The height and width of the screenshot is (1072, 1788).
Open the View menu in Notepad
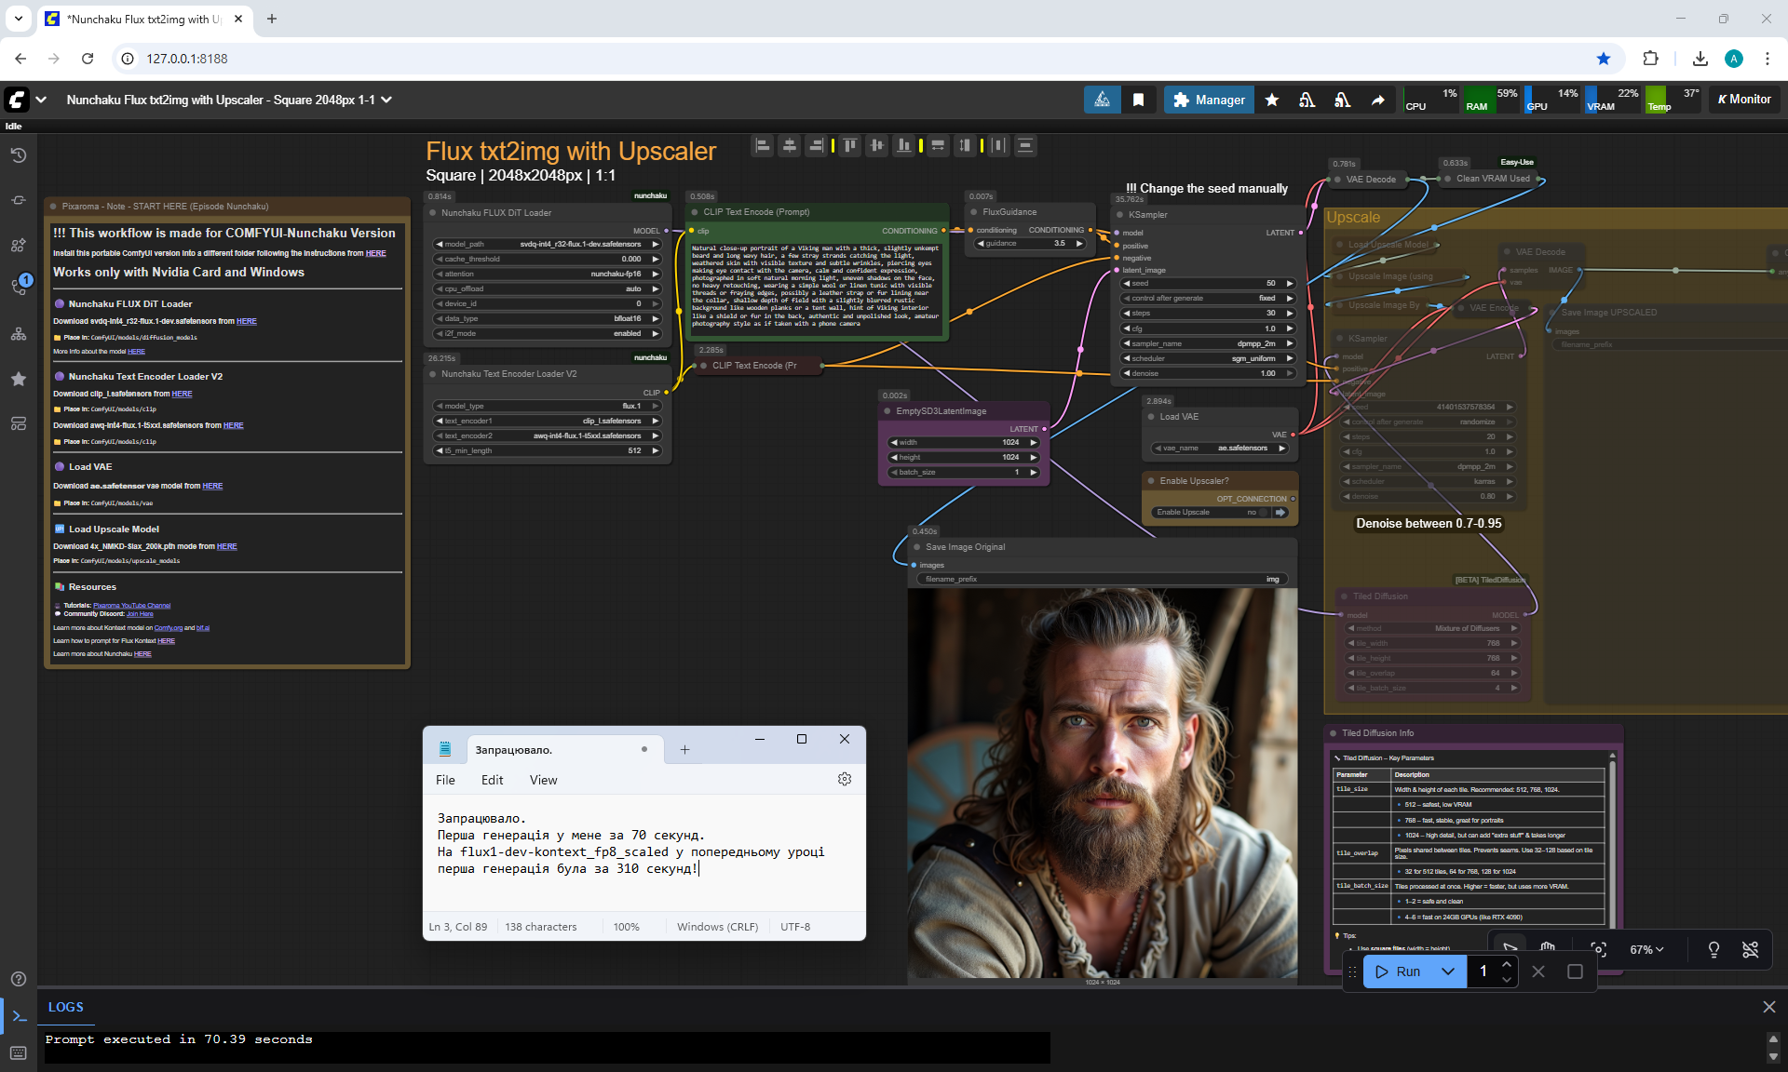click(543, 780)
